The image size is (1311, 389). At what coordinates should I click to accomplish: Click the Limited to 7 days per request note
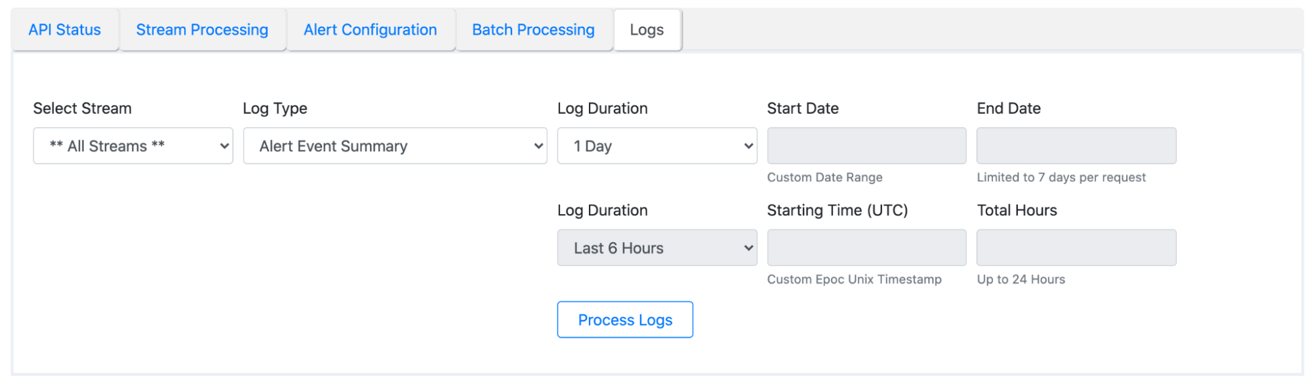click(x=1061, y=177)
